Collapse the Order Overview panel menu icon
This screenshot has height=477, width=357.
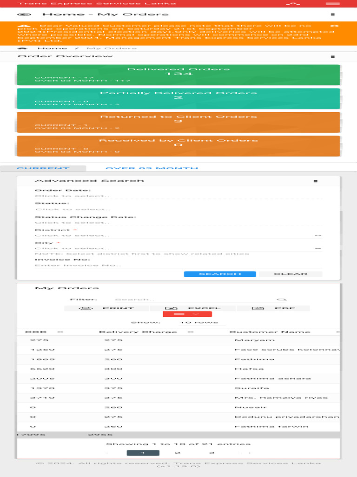(x=333, y=56)
